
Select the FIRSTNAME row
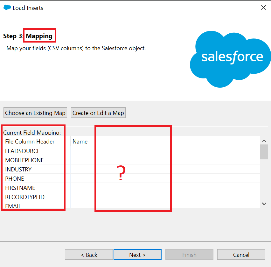click(132, 188)
